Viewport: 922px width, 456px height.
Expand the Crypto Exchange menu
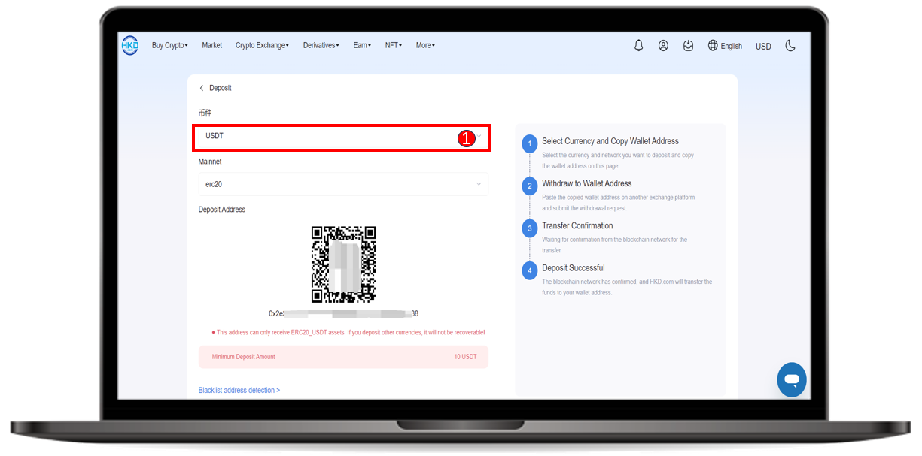[262, 45]
